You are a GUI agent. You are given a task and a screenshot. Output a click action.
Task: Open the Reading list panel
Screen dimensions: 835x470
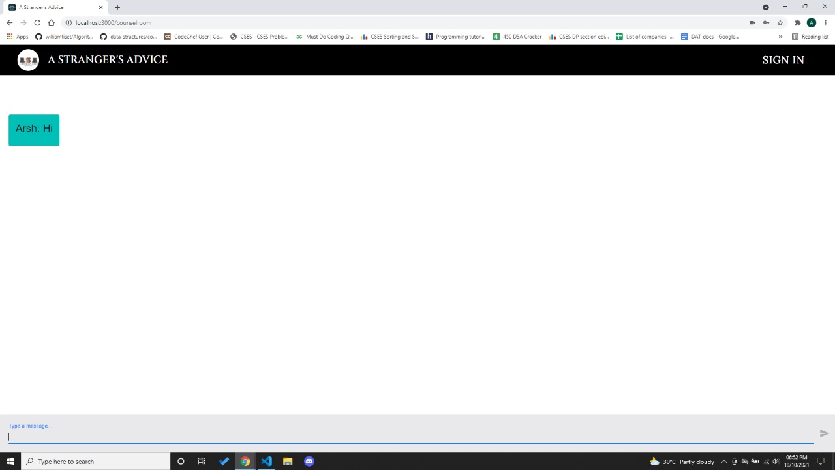(810, 37)
